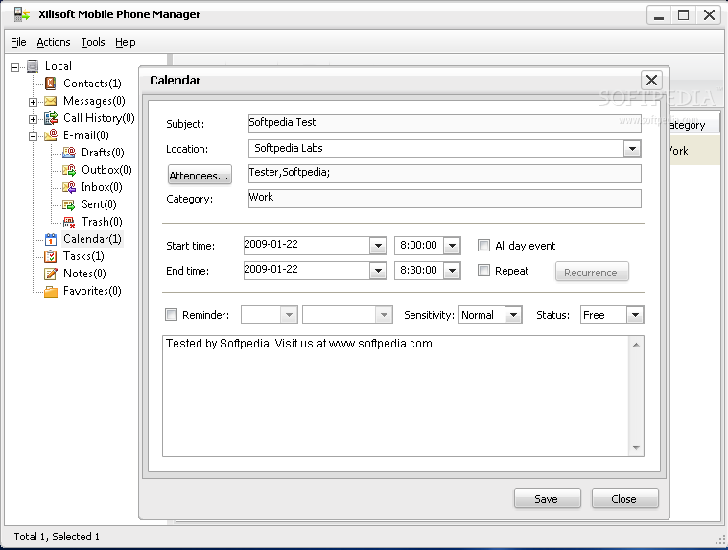This screenshot has height=550, width=728.
Task: Open the Start time 8:00:00 dropdown
Action: pyautogui.click(x=452, y=246)
